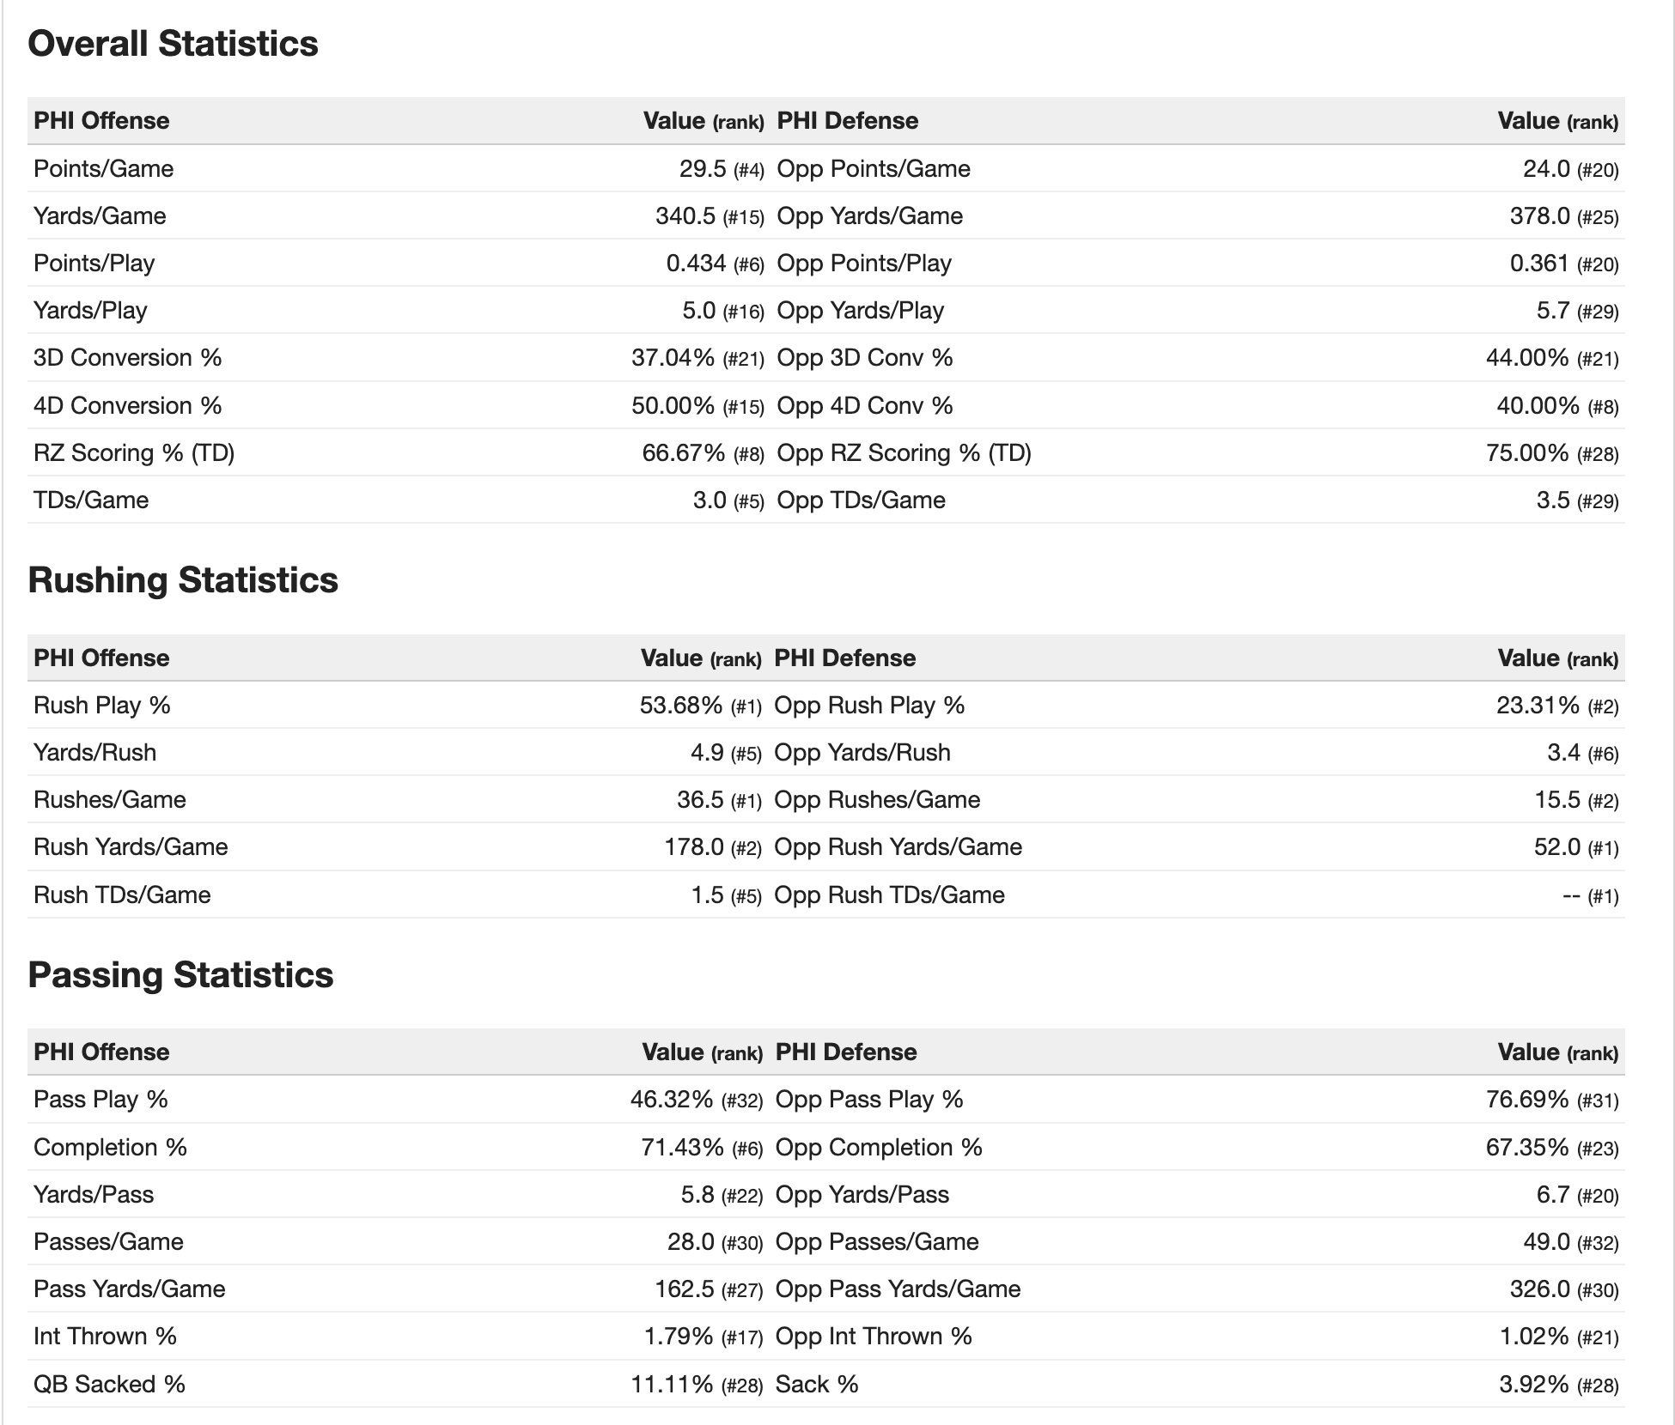
Task: Click the Sack % defense label
Action: (817, 1384)
